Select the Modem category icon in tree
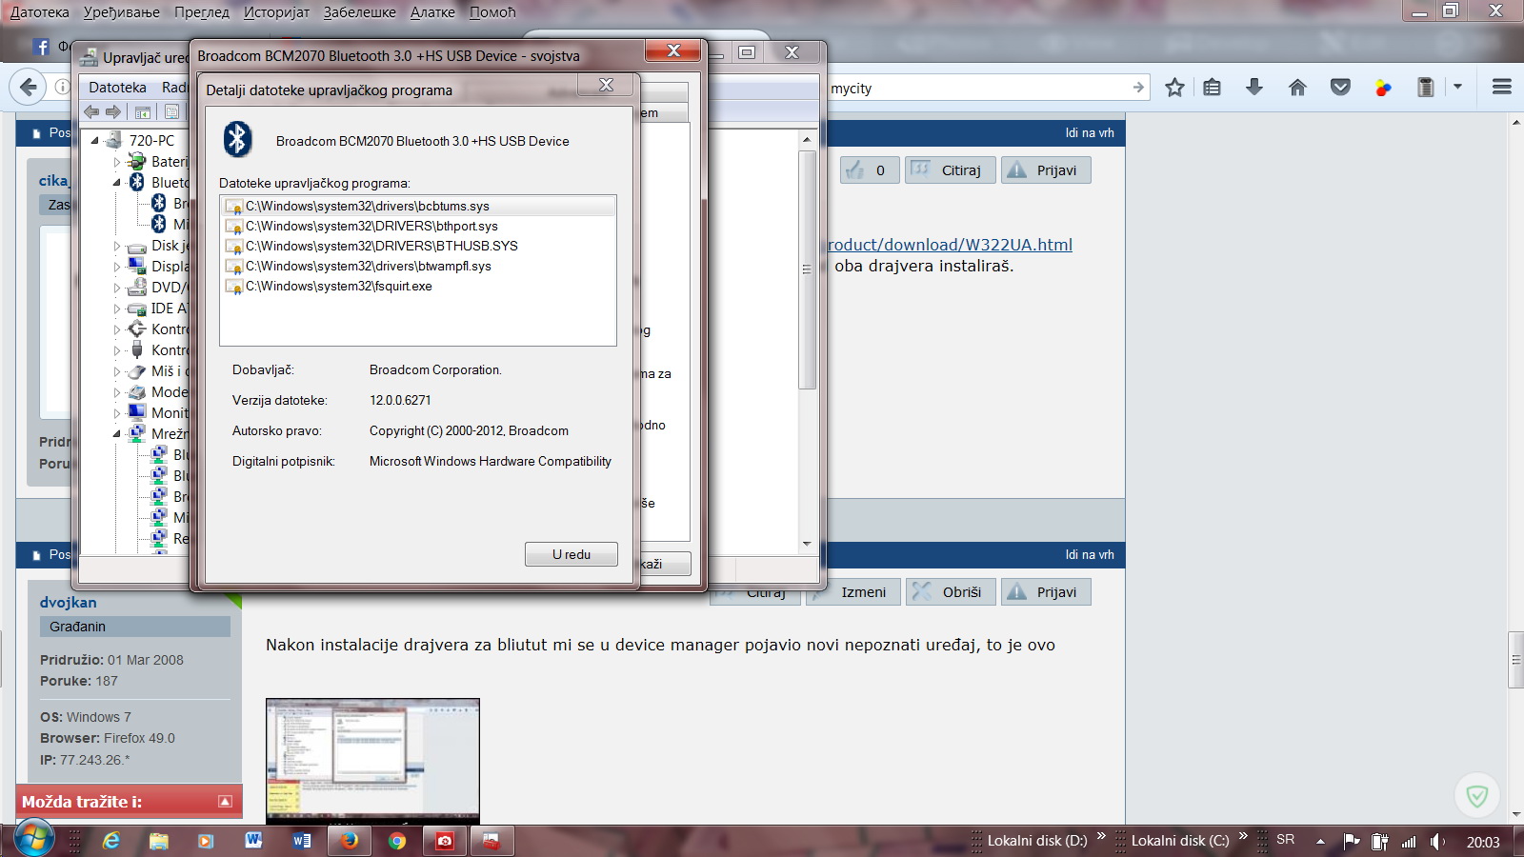The height and width of the screenshot is (857, 1524). coord(137,391)
